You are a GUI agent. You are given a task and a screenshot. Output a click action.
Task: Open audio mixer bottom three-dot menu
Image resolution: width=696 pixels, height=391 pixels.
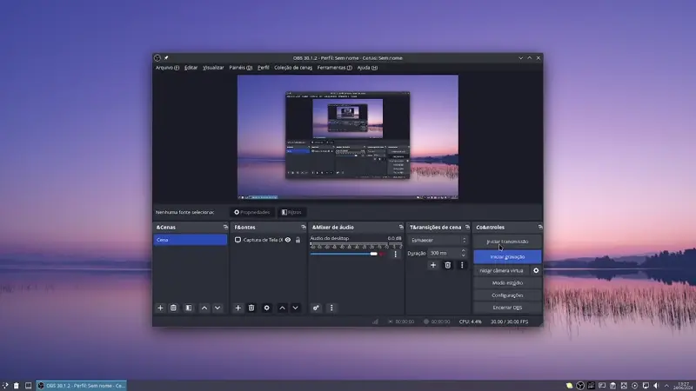click(331, 308)
